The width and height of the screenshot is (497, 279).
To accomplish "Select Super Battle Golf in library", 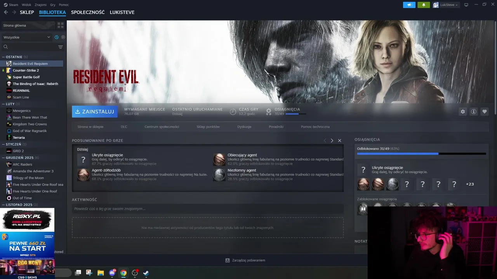I will 26,77.
